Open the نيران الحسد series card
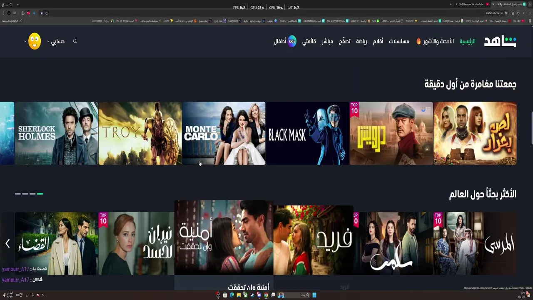The width and height of the screenshot is (533, 300). point(137,243)
